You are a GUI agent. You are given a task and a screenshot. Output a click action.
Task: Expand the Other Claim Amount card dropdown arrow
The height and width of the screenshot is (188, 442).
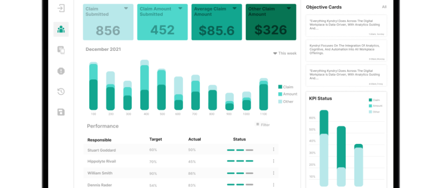[x=289, y=8]
